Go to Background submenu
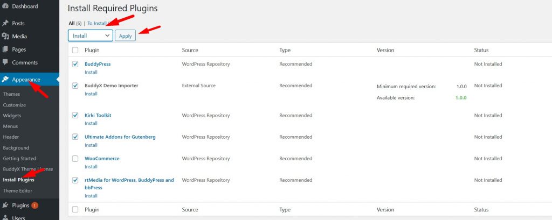The width and height of the screenshot is (552, 220). [x=16, y=147]
